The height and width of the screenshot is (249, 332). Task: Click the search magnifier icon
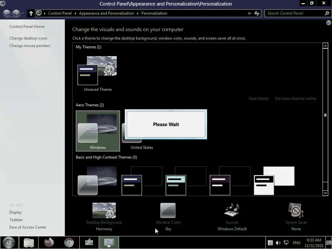pos(327,13)
